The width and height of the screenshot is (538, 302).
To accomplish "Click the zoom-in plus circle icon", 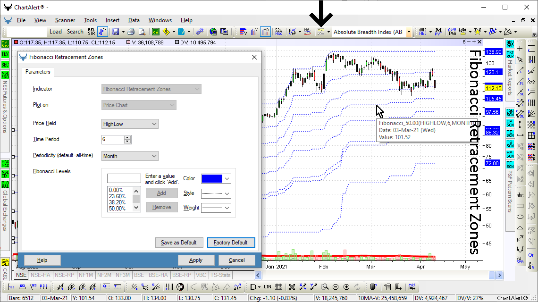I will (x=346, y=287).
